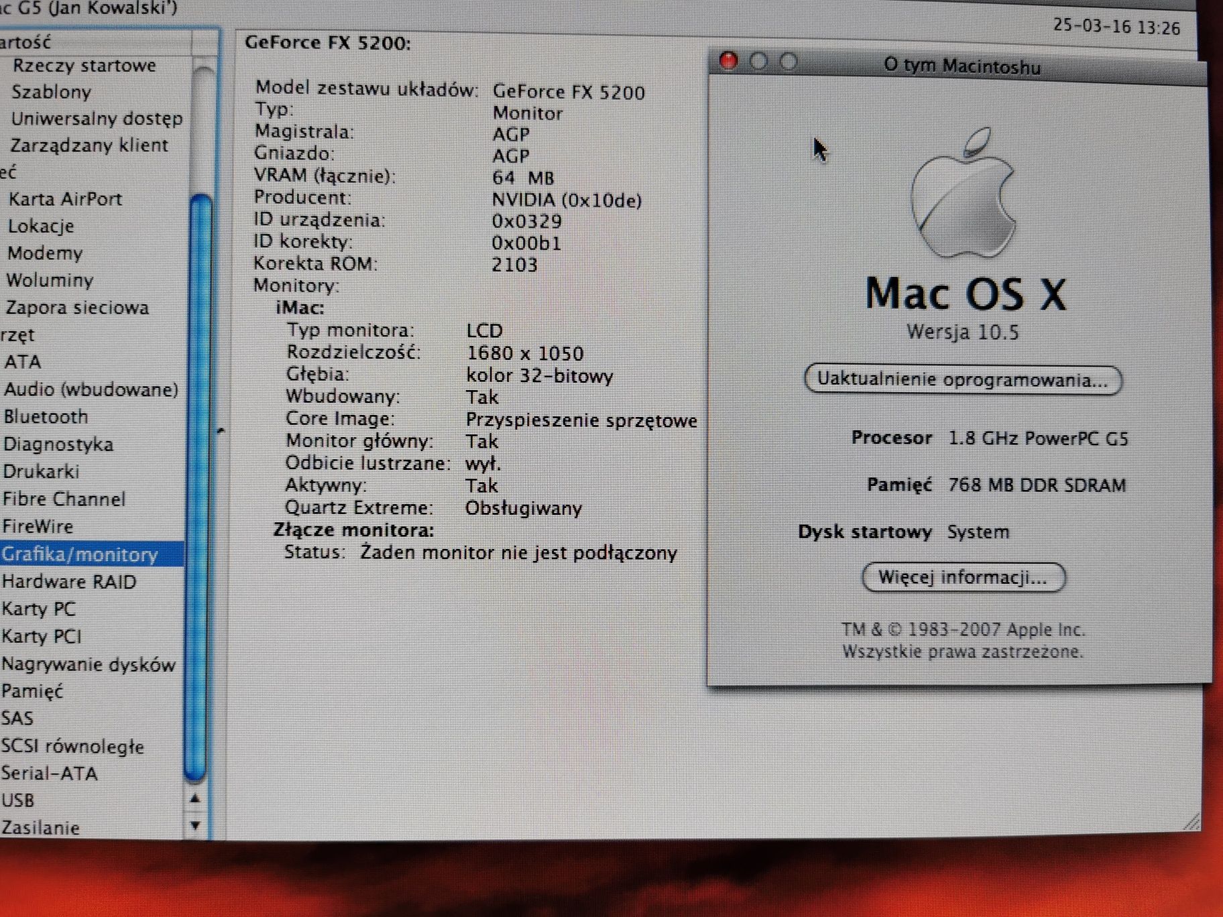Screen dimensions: 1223x917
Task: Open Zasilanie sidebar entry
Action: 40,828
